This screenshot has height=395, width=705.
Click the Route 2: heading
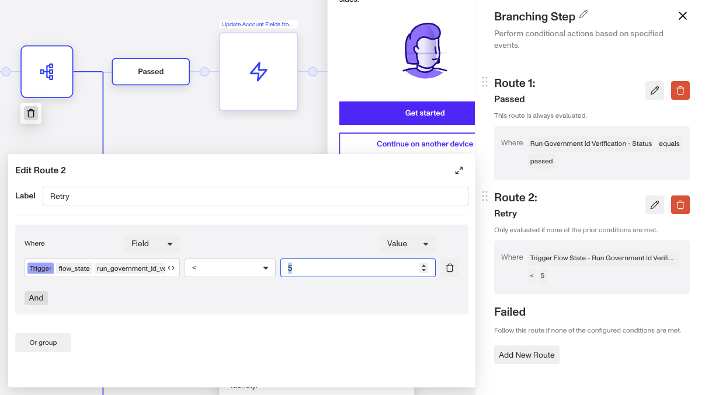[516, 197]
